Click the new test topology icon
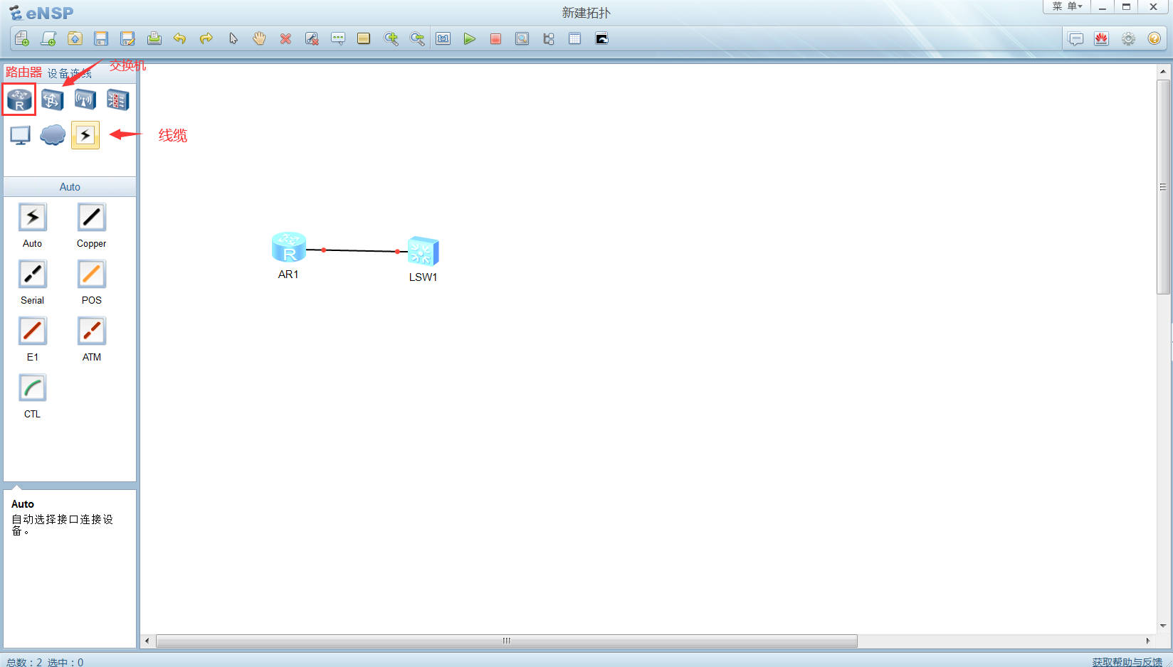Screen dimensions: 1173x667 (48, 38)
